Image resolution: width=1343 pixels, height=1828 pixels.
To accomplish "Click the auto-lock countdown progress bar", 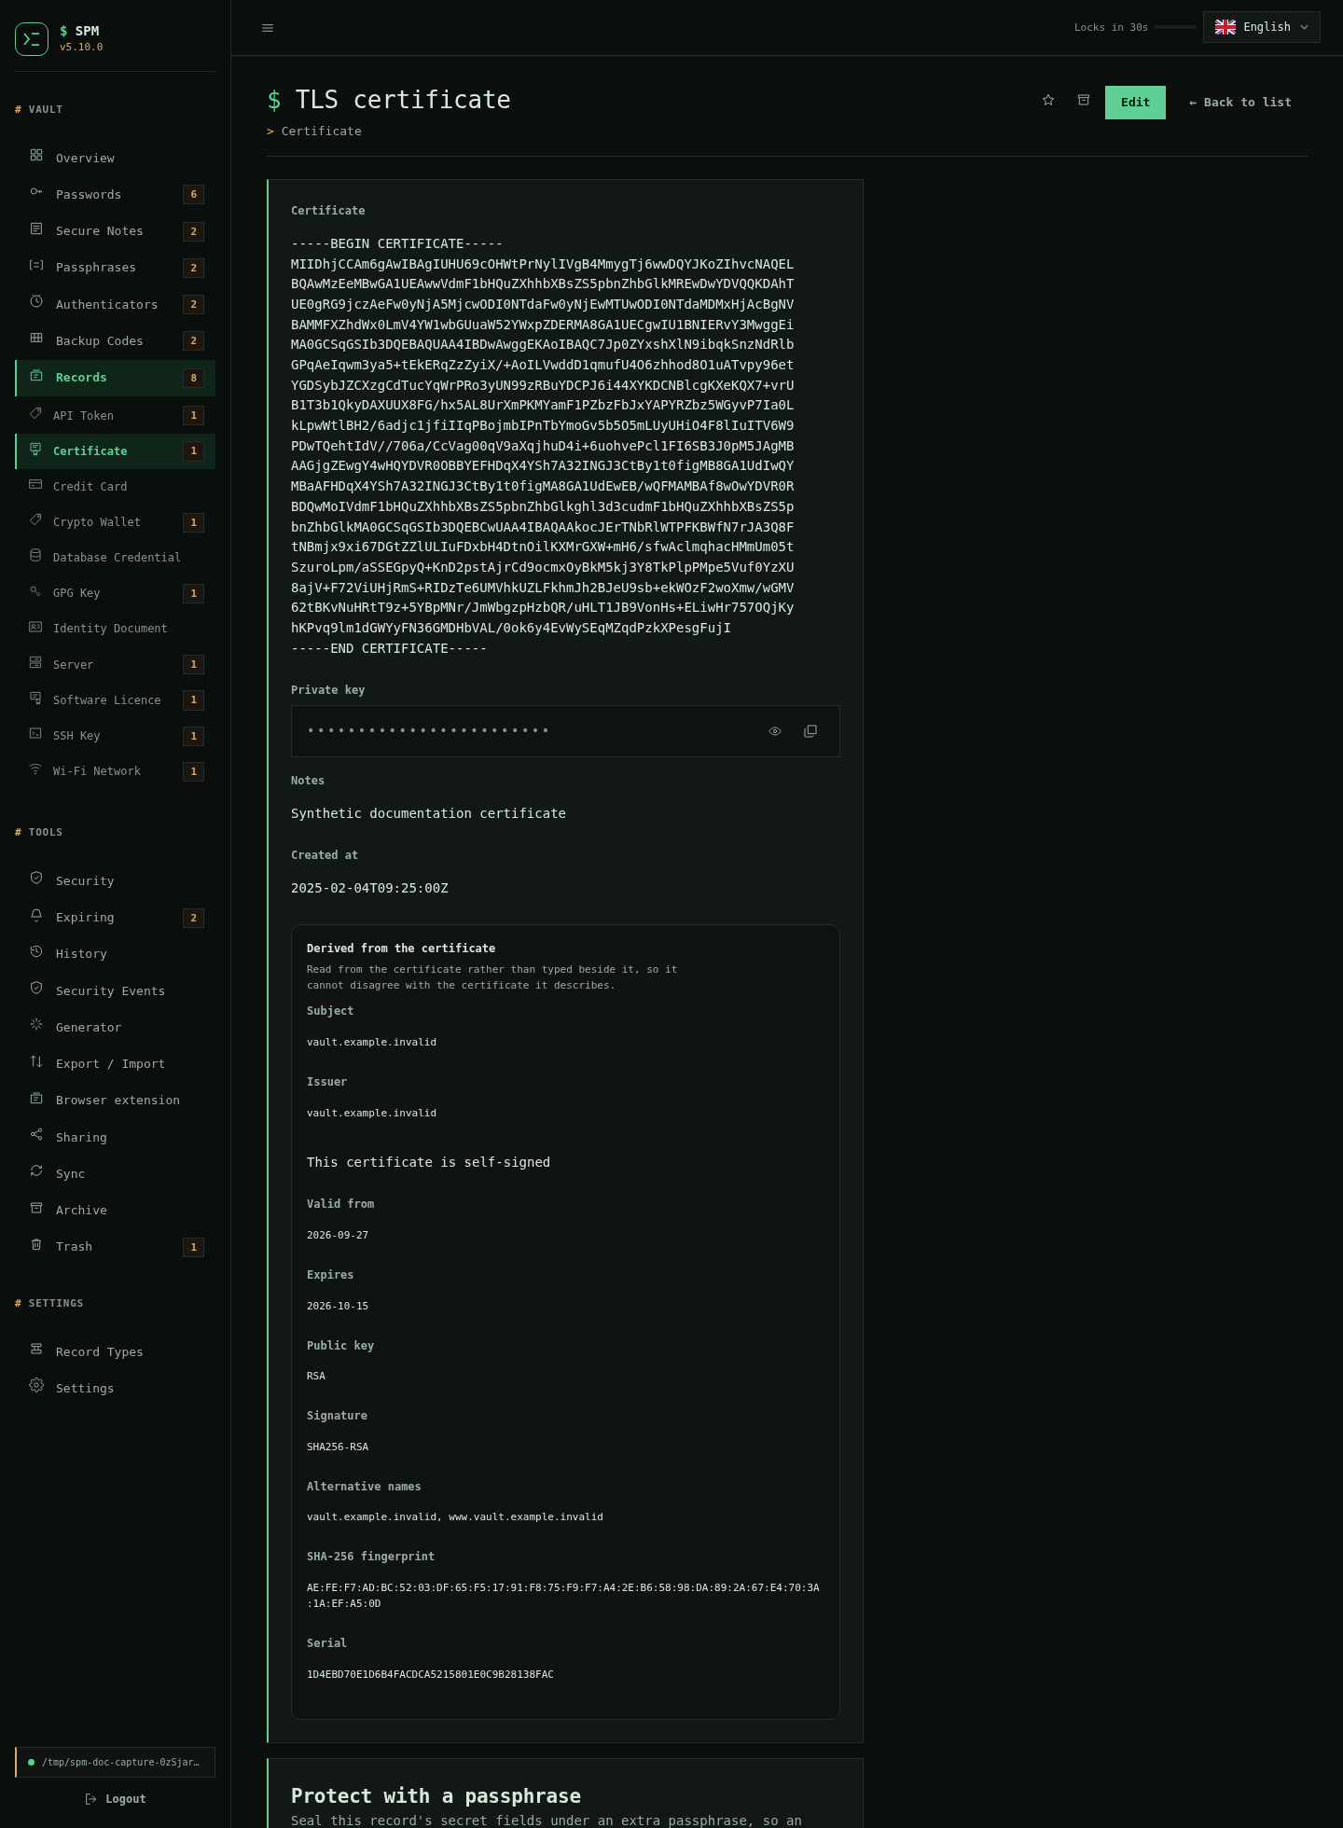I will 1175,27.
